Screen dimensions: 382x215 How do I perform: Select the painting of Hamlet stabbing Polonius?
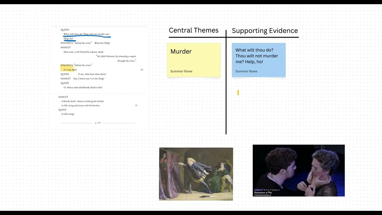coord(196,174)
